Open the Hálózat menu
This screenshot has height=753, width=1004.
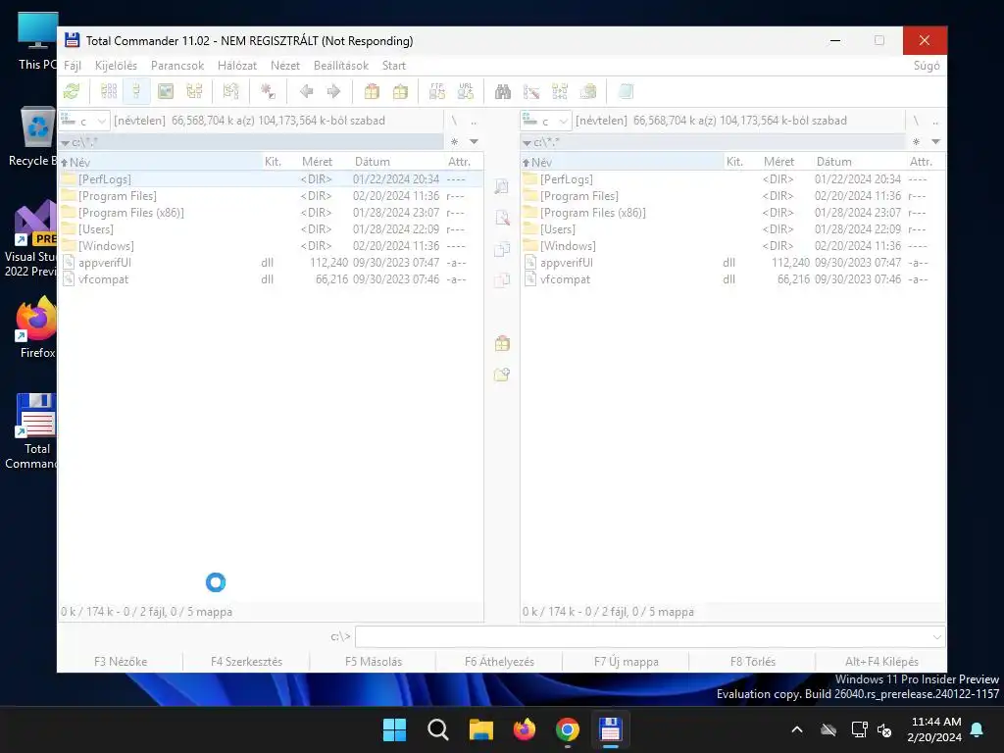(x=237, y=66)
